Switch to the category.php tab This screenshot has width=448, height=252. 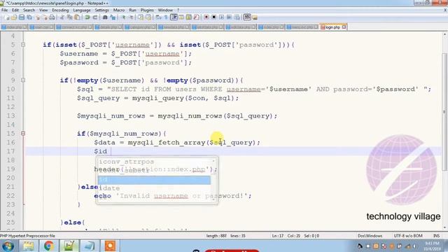click(141, 27)
